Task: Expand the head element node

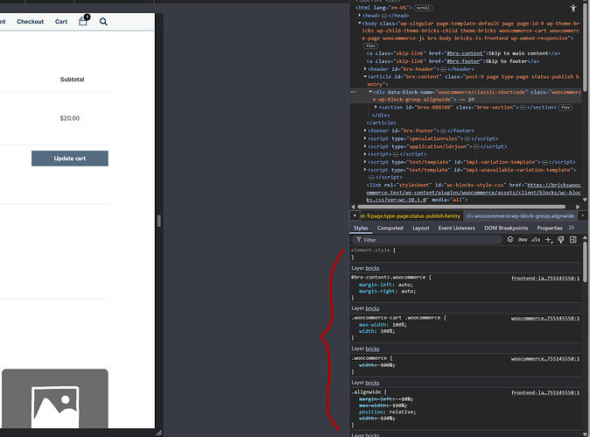Action: 360,15
